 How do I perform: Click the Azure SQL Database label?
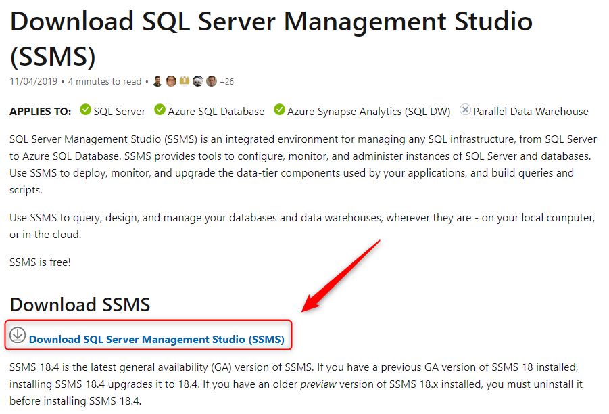(x=216, y=112)
